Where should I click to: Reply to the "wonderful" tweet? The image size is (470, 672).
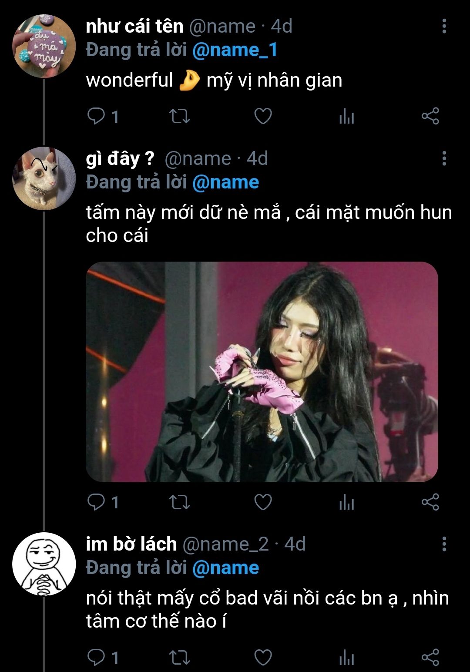coord(96,116)
